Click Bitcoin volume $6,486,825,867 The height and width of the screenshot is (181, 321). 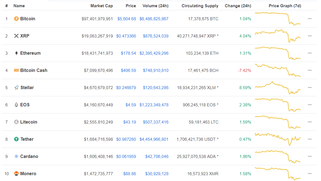tap(154, 19)
